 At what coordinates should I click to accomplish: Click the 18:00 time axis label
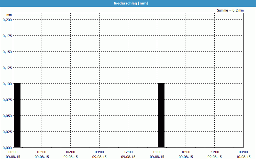coord(186,152)
